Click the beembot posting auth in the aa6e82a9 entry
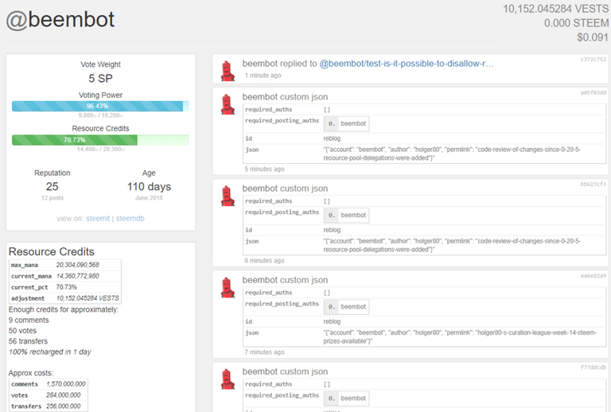Viewport: 611px width, 412px height. coord(346,307)
